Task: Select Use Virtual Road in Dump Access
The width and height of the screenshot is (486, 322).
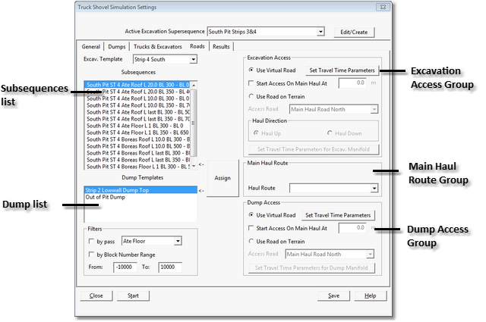Action: 251,215
